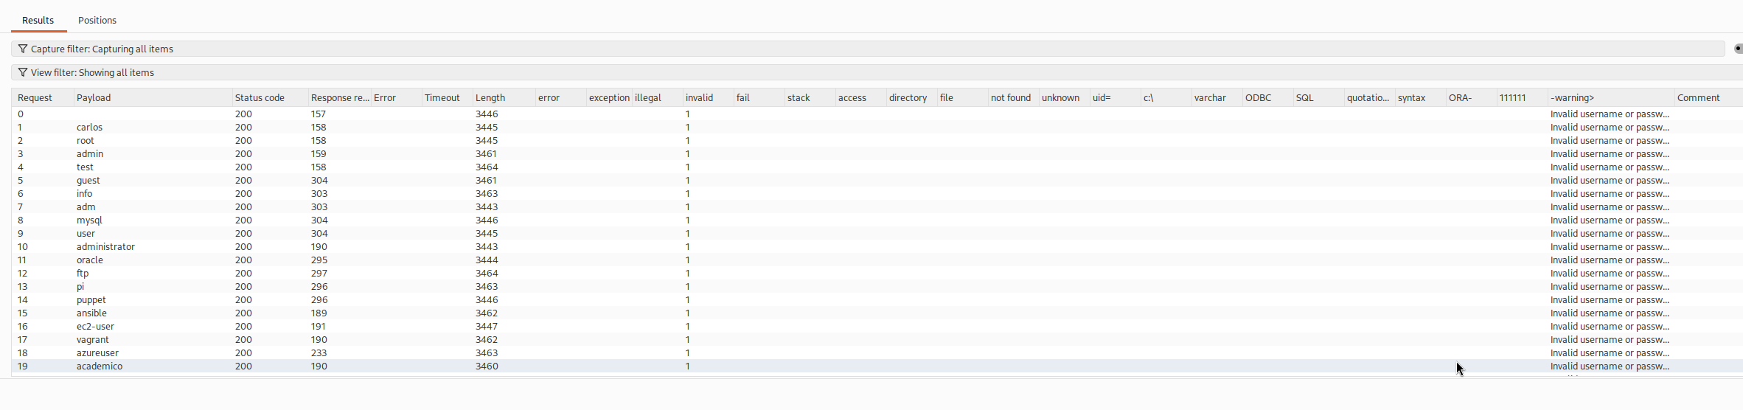Click the fail column header
Image resolution: width=1743 pixels, height=410 pixels.
759,97
